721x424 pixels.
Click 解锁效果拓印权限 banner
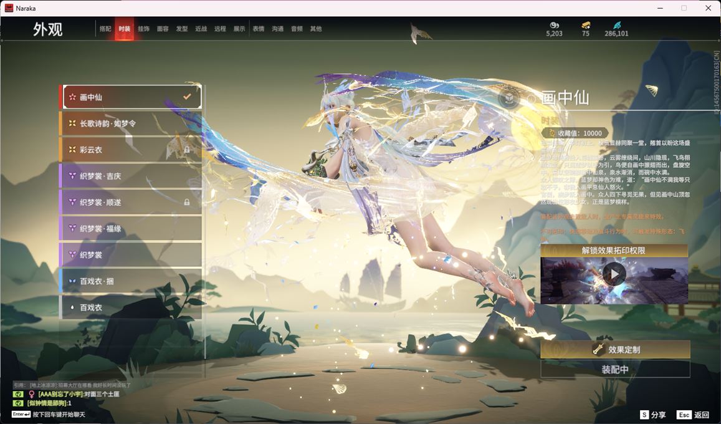click(614, 250)
